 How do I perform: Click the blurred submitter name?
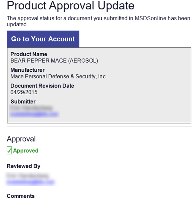(31, 108)
